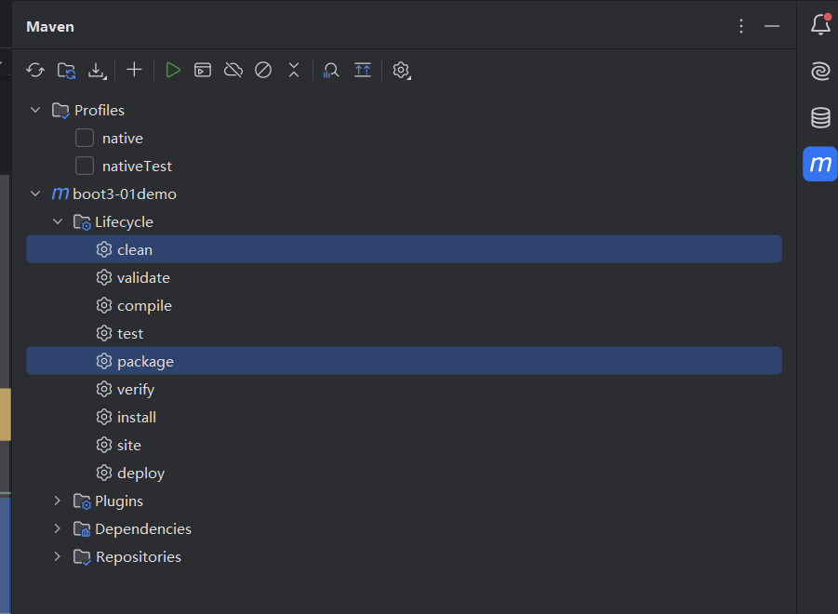This screenshot has width=838, height=614.
Task: Click the Profiles folder label
Action: coord(100,110)
